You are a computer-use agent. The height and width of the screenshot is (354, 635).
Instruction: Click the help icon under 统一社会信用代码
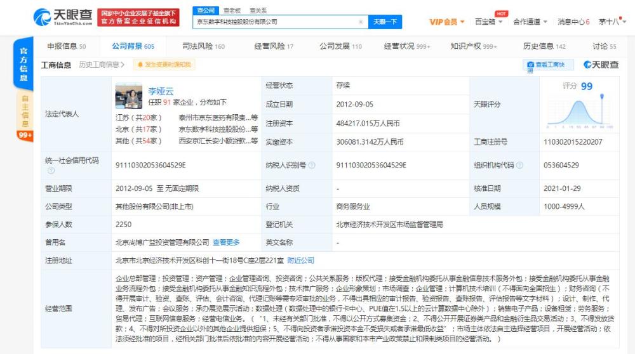pos(51,170)
